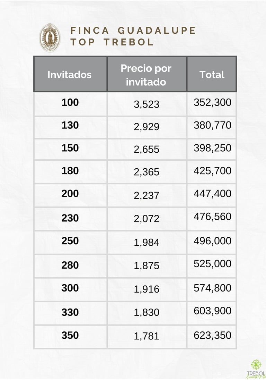Click the TOP TREBOL subtitle
Viewport: 266px width, 380px height.
112,42
